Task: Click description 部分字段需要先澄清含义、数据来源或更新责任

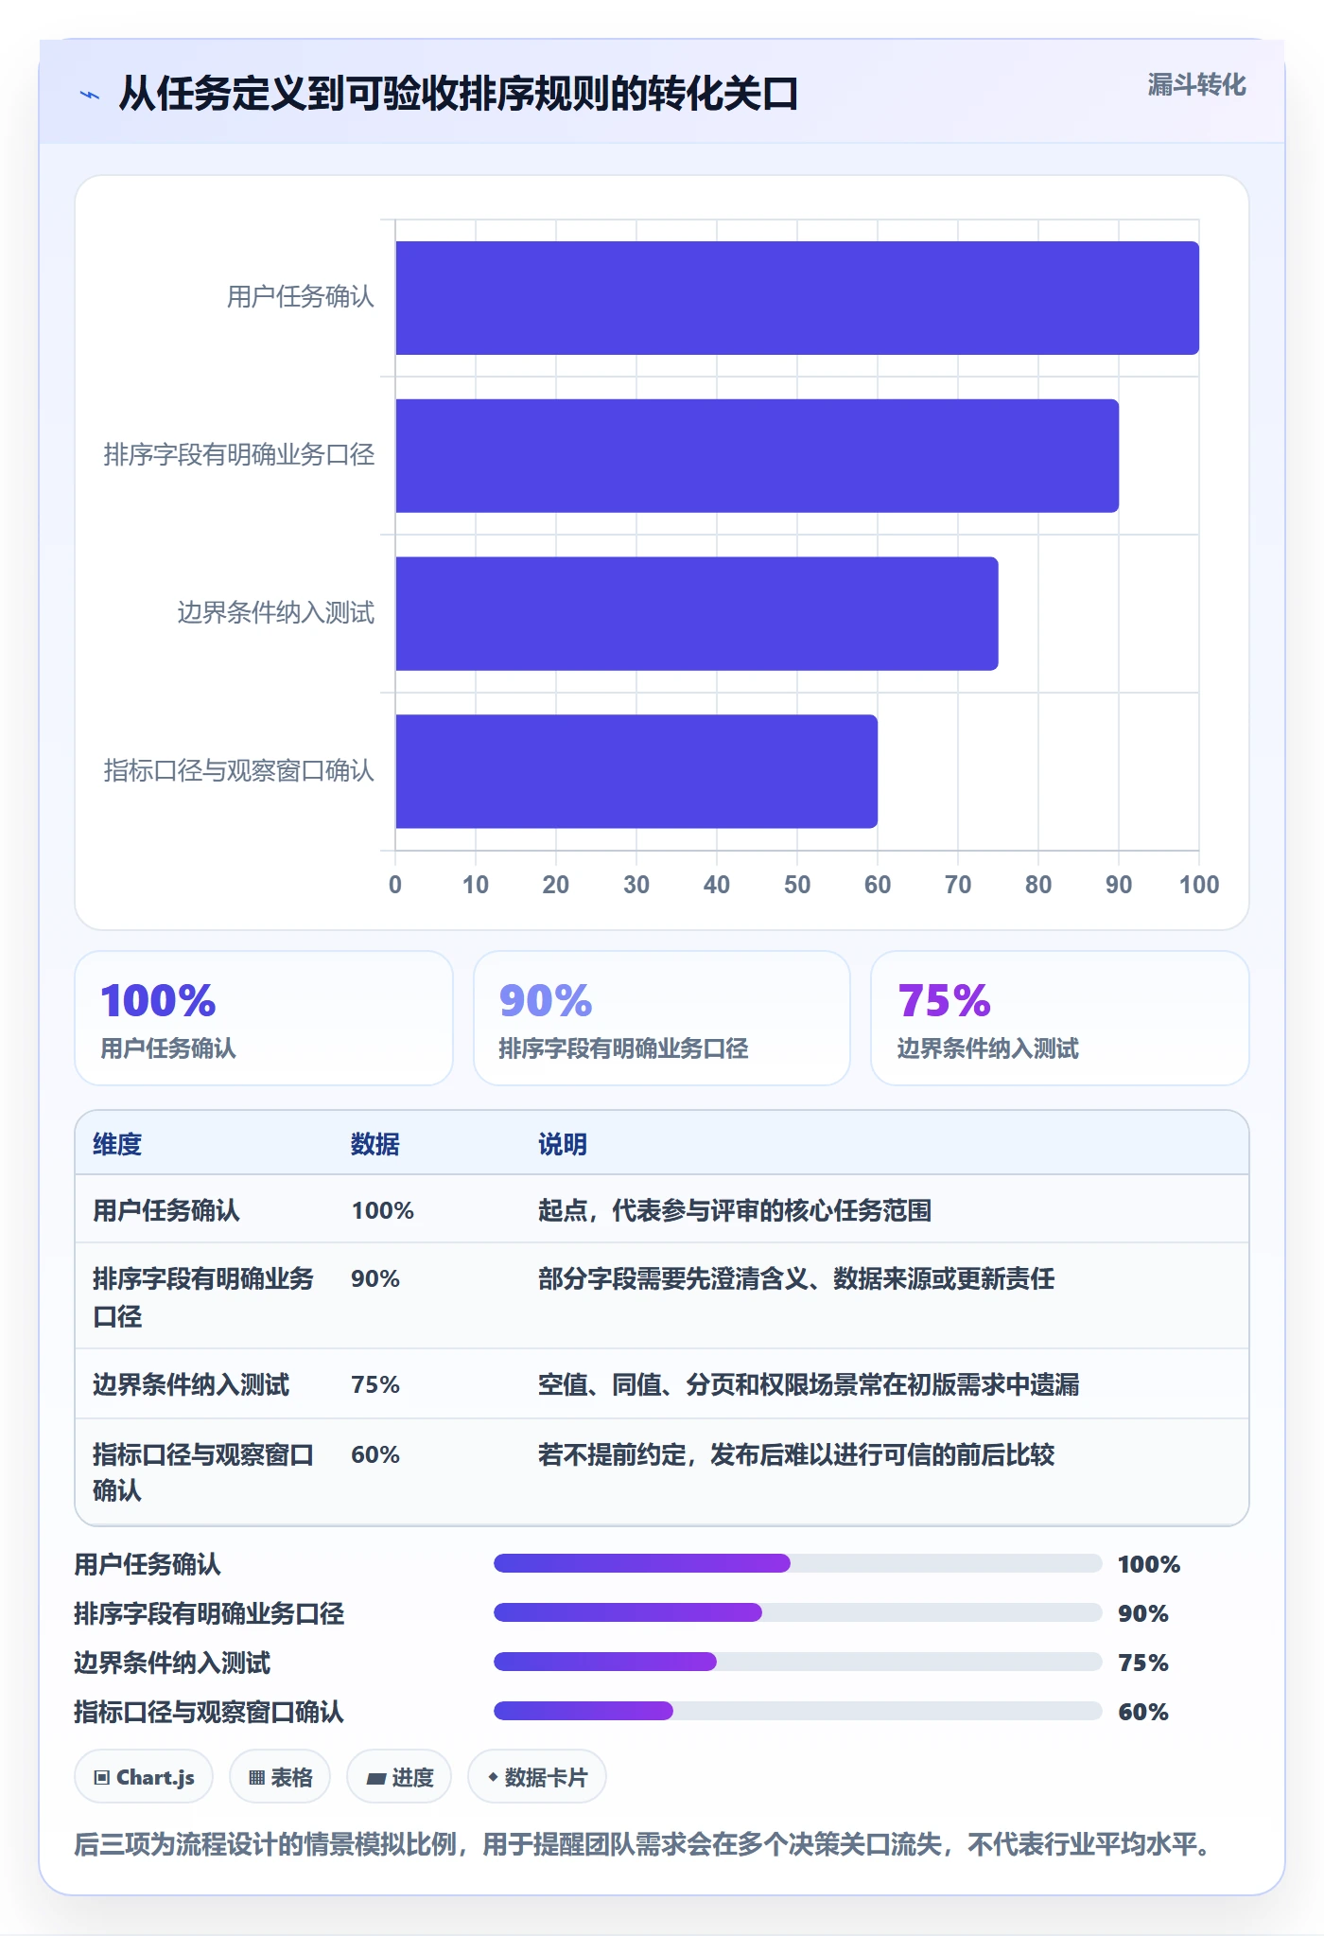Action: click(796, 1278)
